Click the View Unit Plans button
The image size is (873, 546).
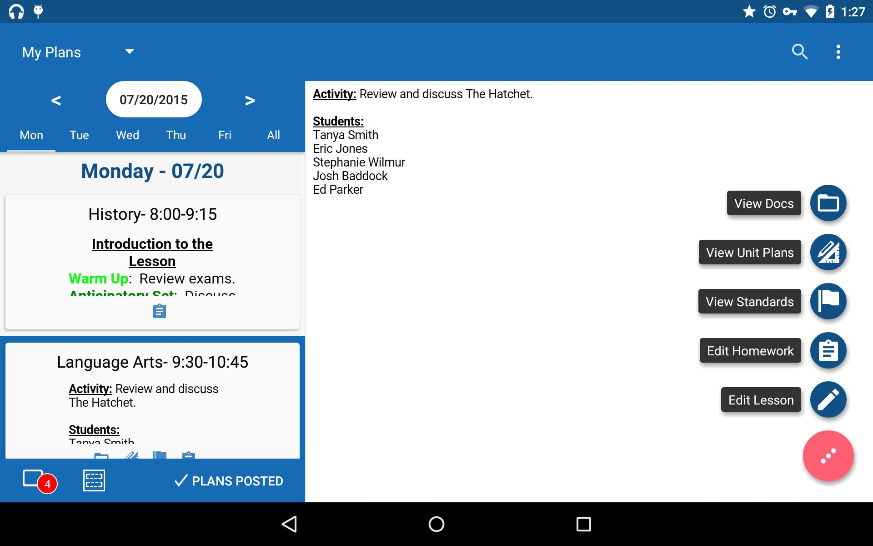pyautogui.click(x=749, y=252)
